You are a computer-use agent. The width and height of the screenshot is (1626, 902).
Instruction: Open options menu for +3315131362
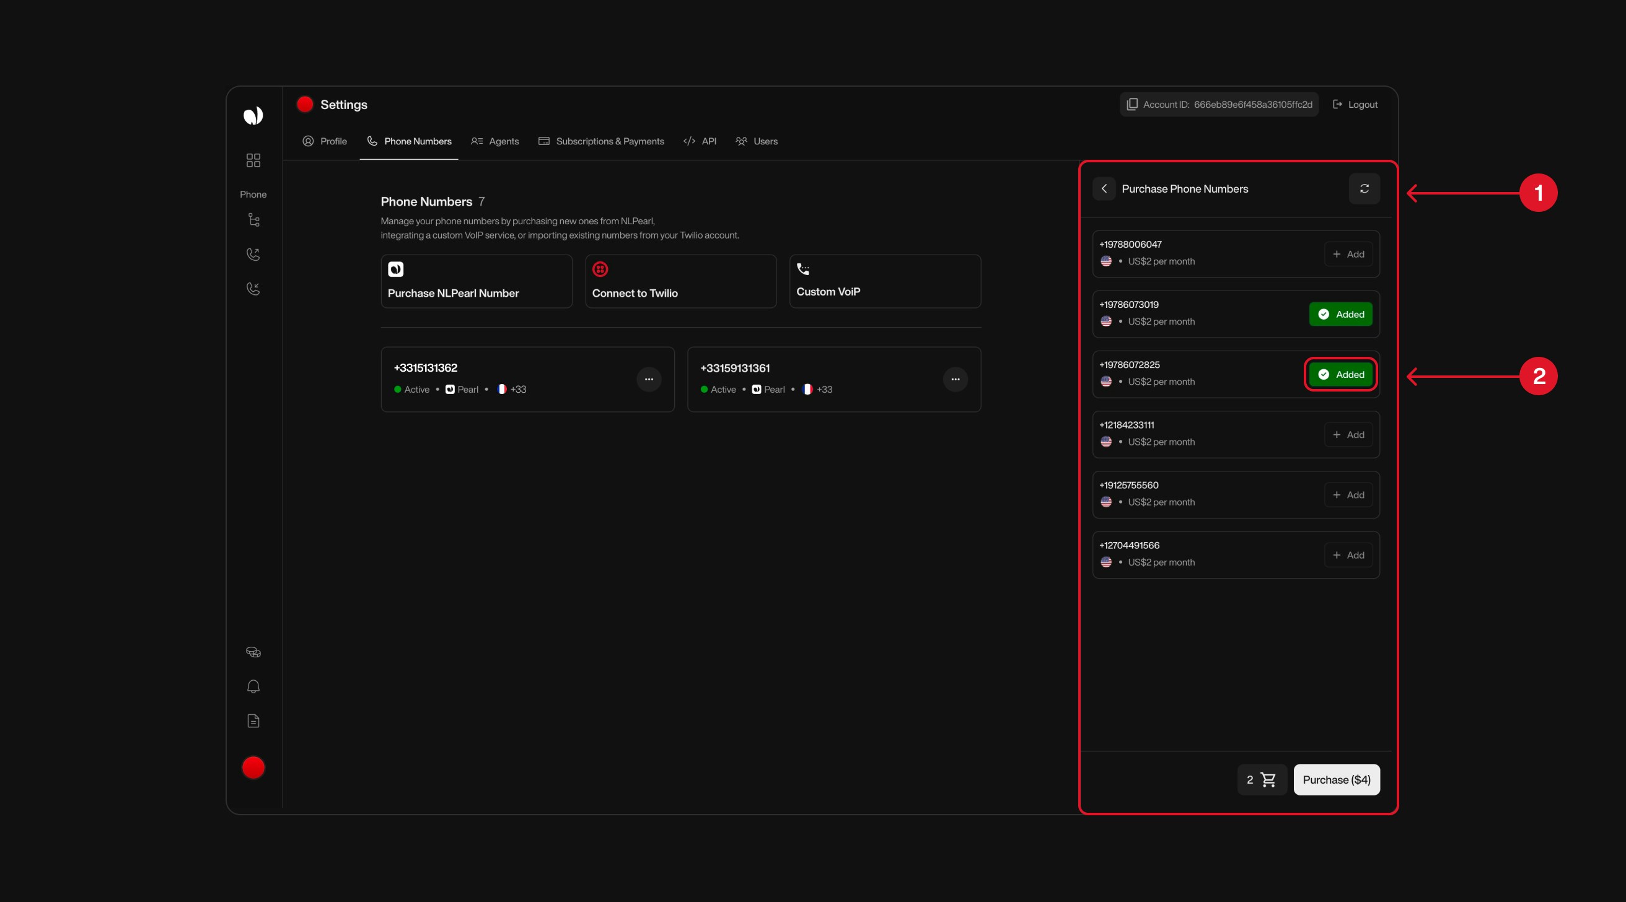pyautogui.click(x=649, y=379)
